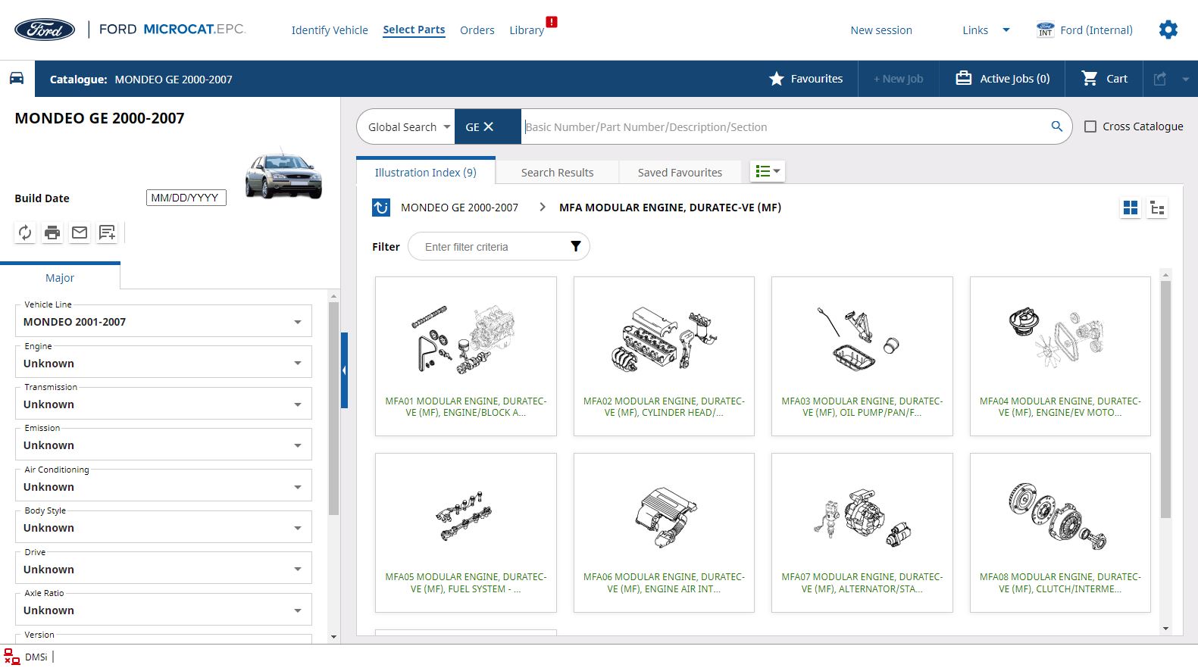Switch to Saved Favourites tab
The image size is (1198, 668).
(x=680, y=172)
